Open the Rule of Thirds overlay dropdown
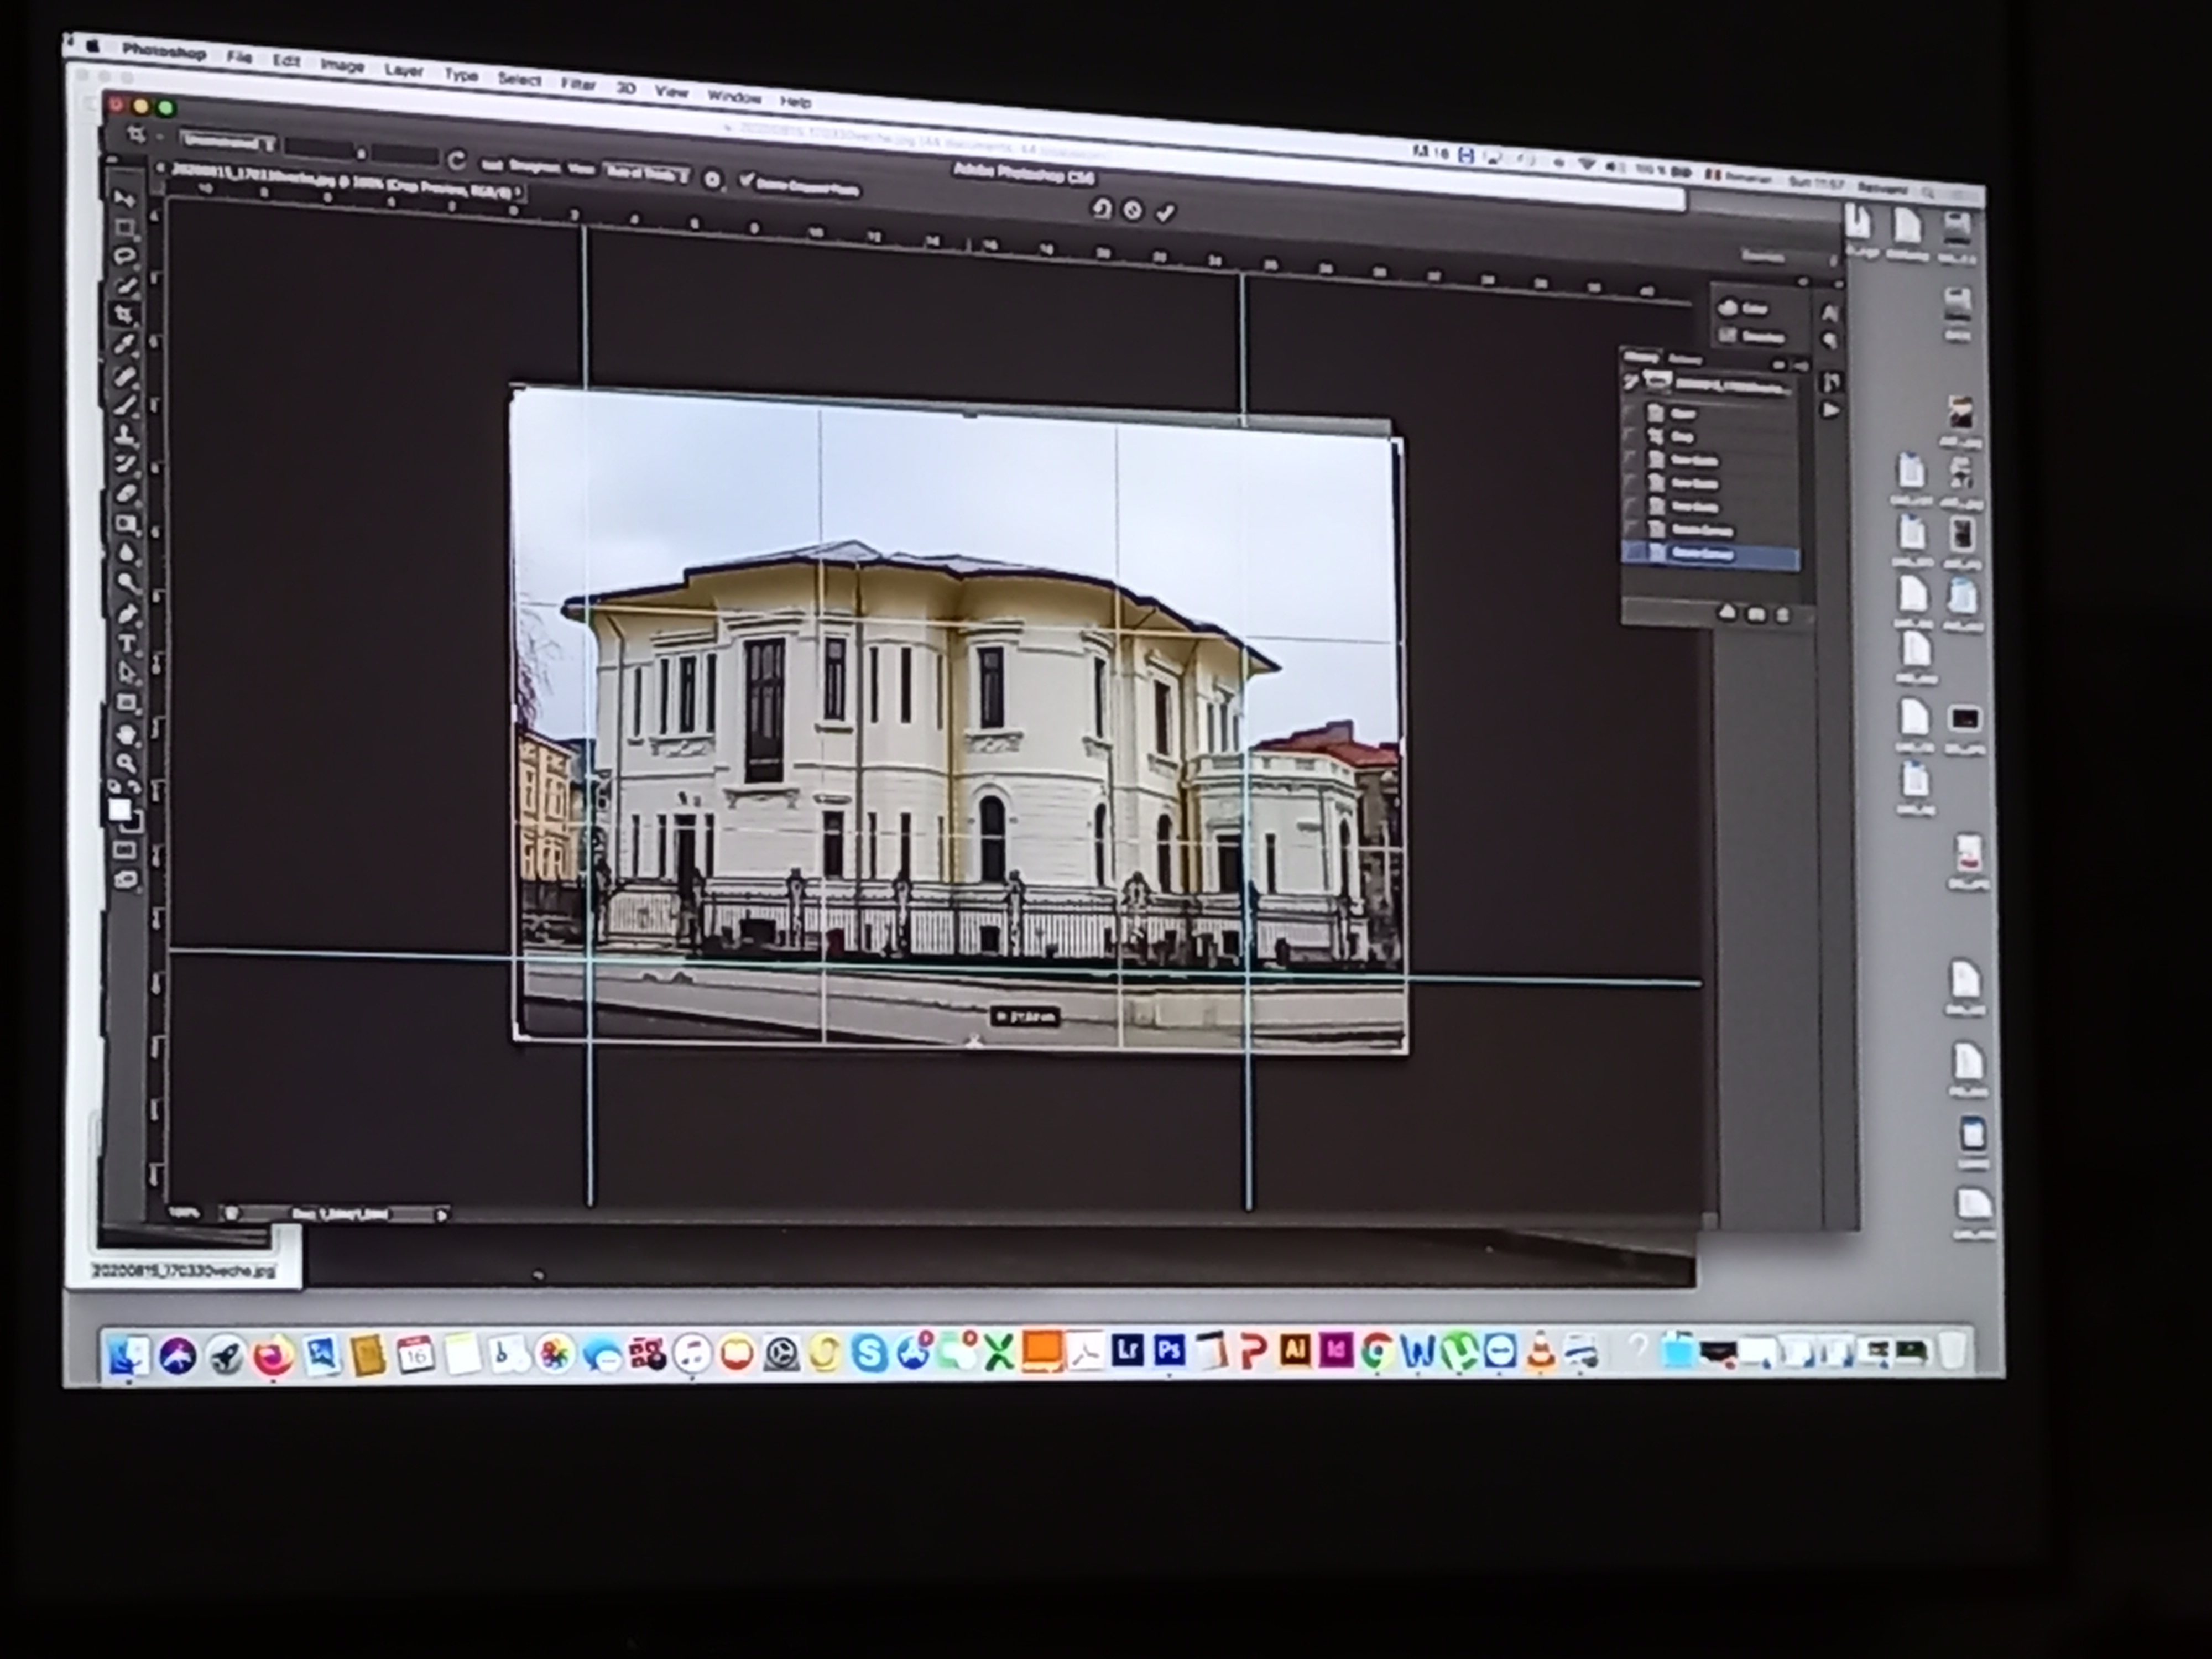 (647, 174)
